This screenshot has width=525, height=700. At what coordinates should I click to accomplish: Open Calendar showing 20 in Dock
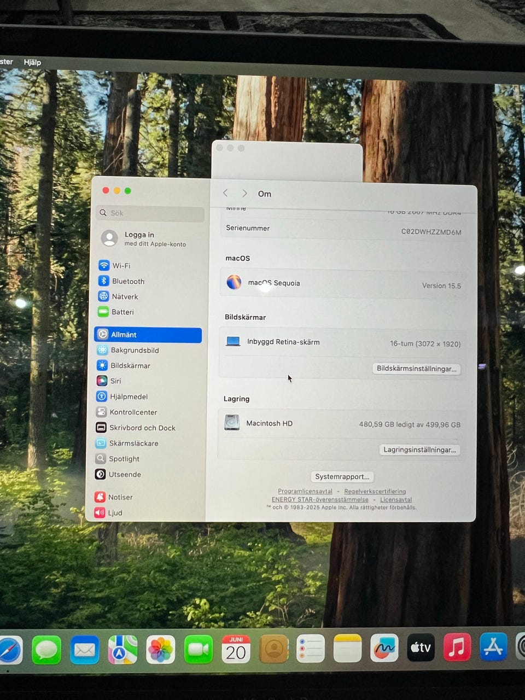(236, 649)
